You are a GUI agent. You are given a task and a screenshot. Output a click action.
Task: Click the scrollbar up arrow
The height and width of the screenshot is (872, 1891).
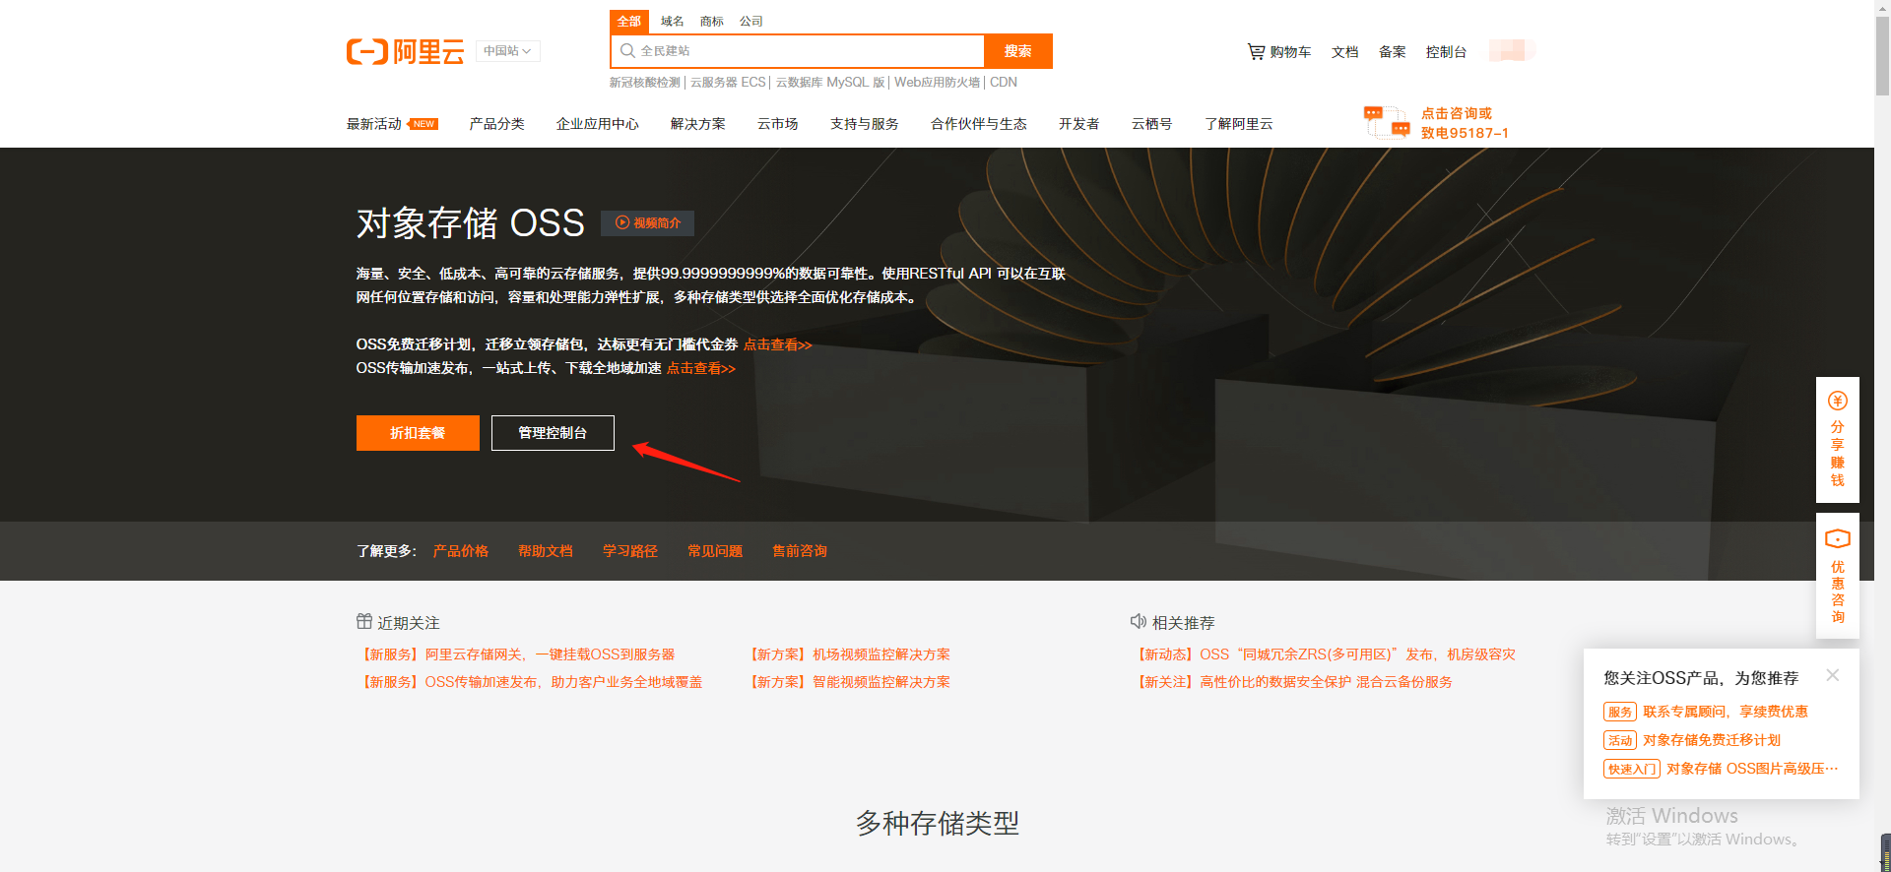[x=1882, y=7]
